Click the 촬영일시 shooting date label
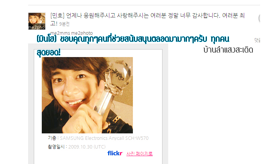 click(x=56, y=147)
